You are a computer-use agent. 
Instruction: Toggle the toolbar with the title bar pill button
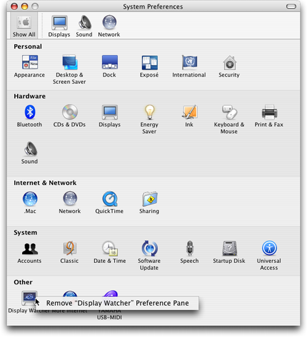click(291, 7)
